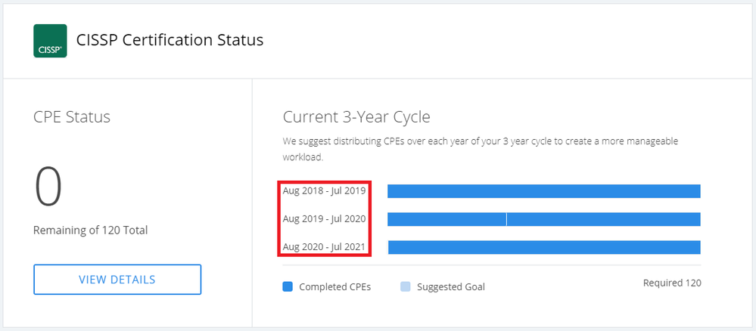The image size is (756, 331).
Task: Click the Suggested Goal light blue swatch
Action: (405, 286)
